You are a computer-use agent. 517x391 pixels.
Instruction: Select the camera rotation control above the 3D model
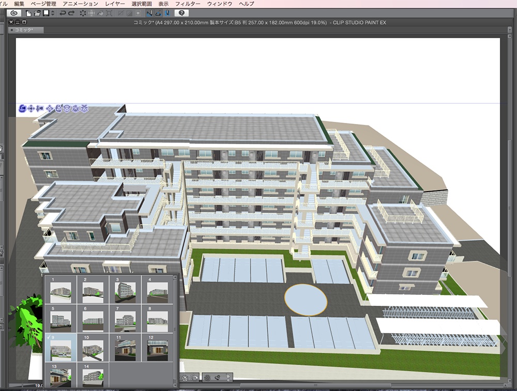[x=24, y=108]
